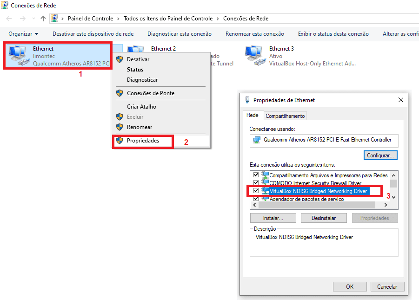
Task: Switch to the Compartilhamento tab
Action: click(285, 116)
